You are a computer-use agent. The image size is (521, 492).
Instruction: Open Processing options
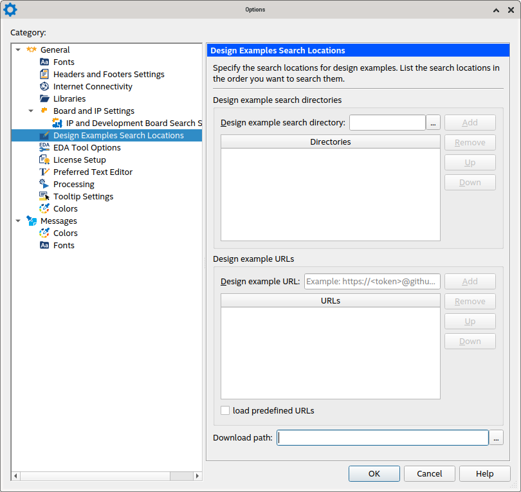pyautogui.click(x=74, y=184)
